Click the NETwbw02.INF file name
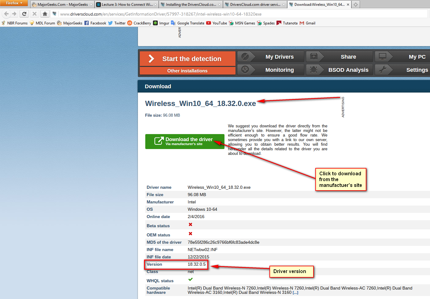This screenshot has height=299, width=430. click(202, 250)
